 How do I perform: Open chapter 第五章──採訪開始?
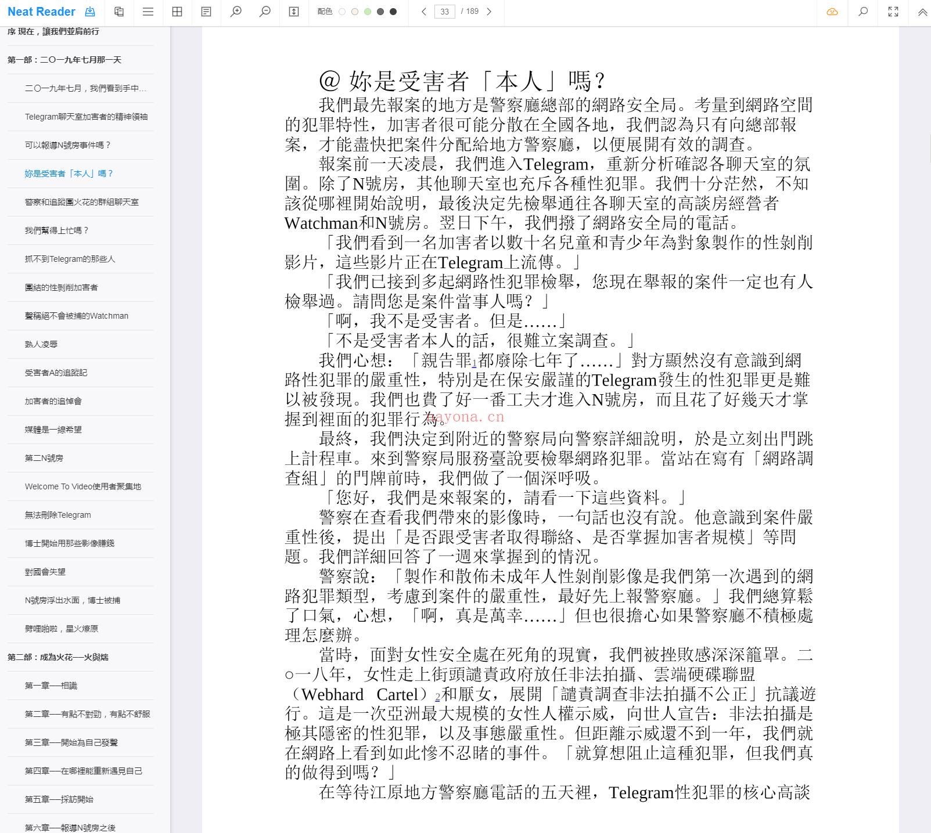click(x=59, y=799)
